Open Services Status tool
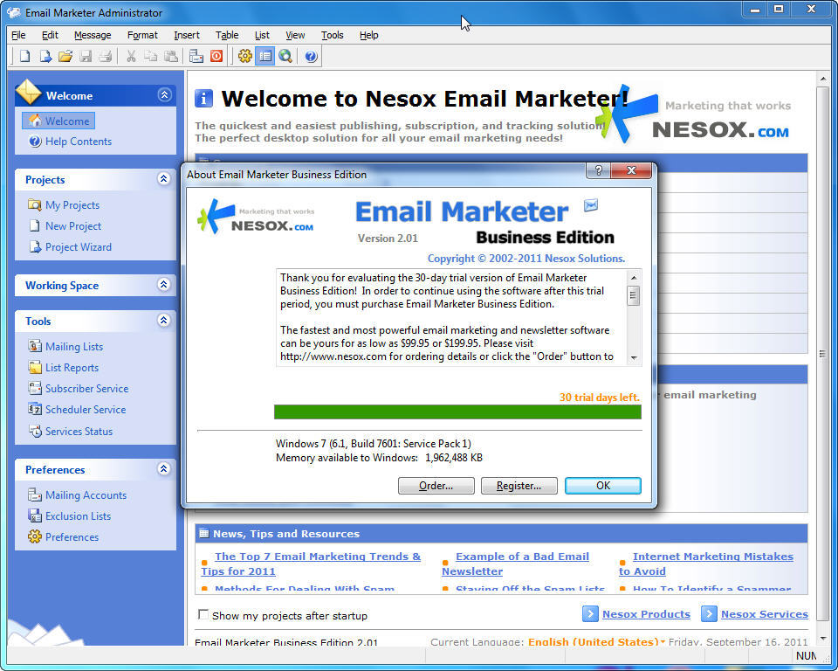The height and width of the screenshot is (671, 838). pyautogui.click(x=71, y=431)
